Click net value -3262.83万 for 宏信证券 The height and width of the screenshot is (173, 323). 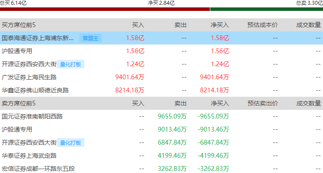coord(213,169)
